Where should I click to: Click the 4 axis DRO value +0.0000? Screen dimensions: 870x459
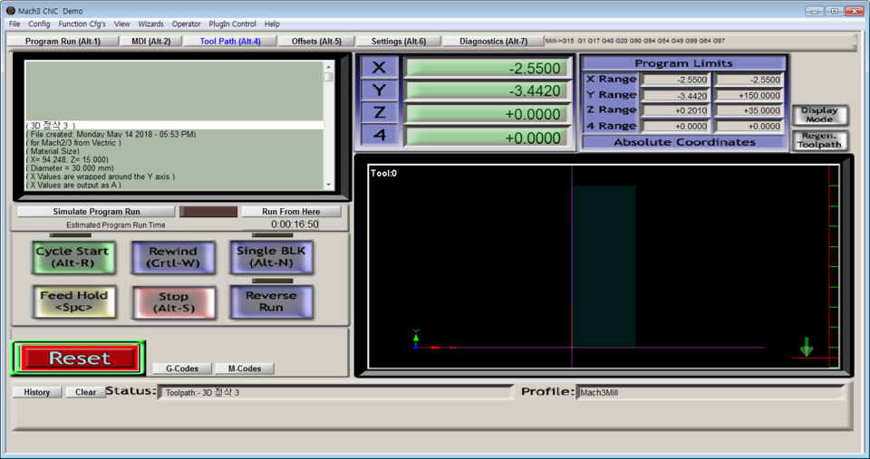click(488, 137)
